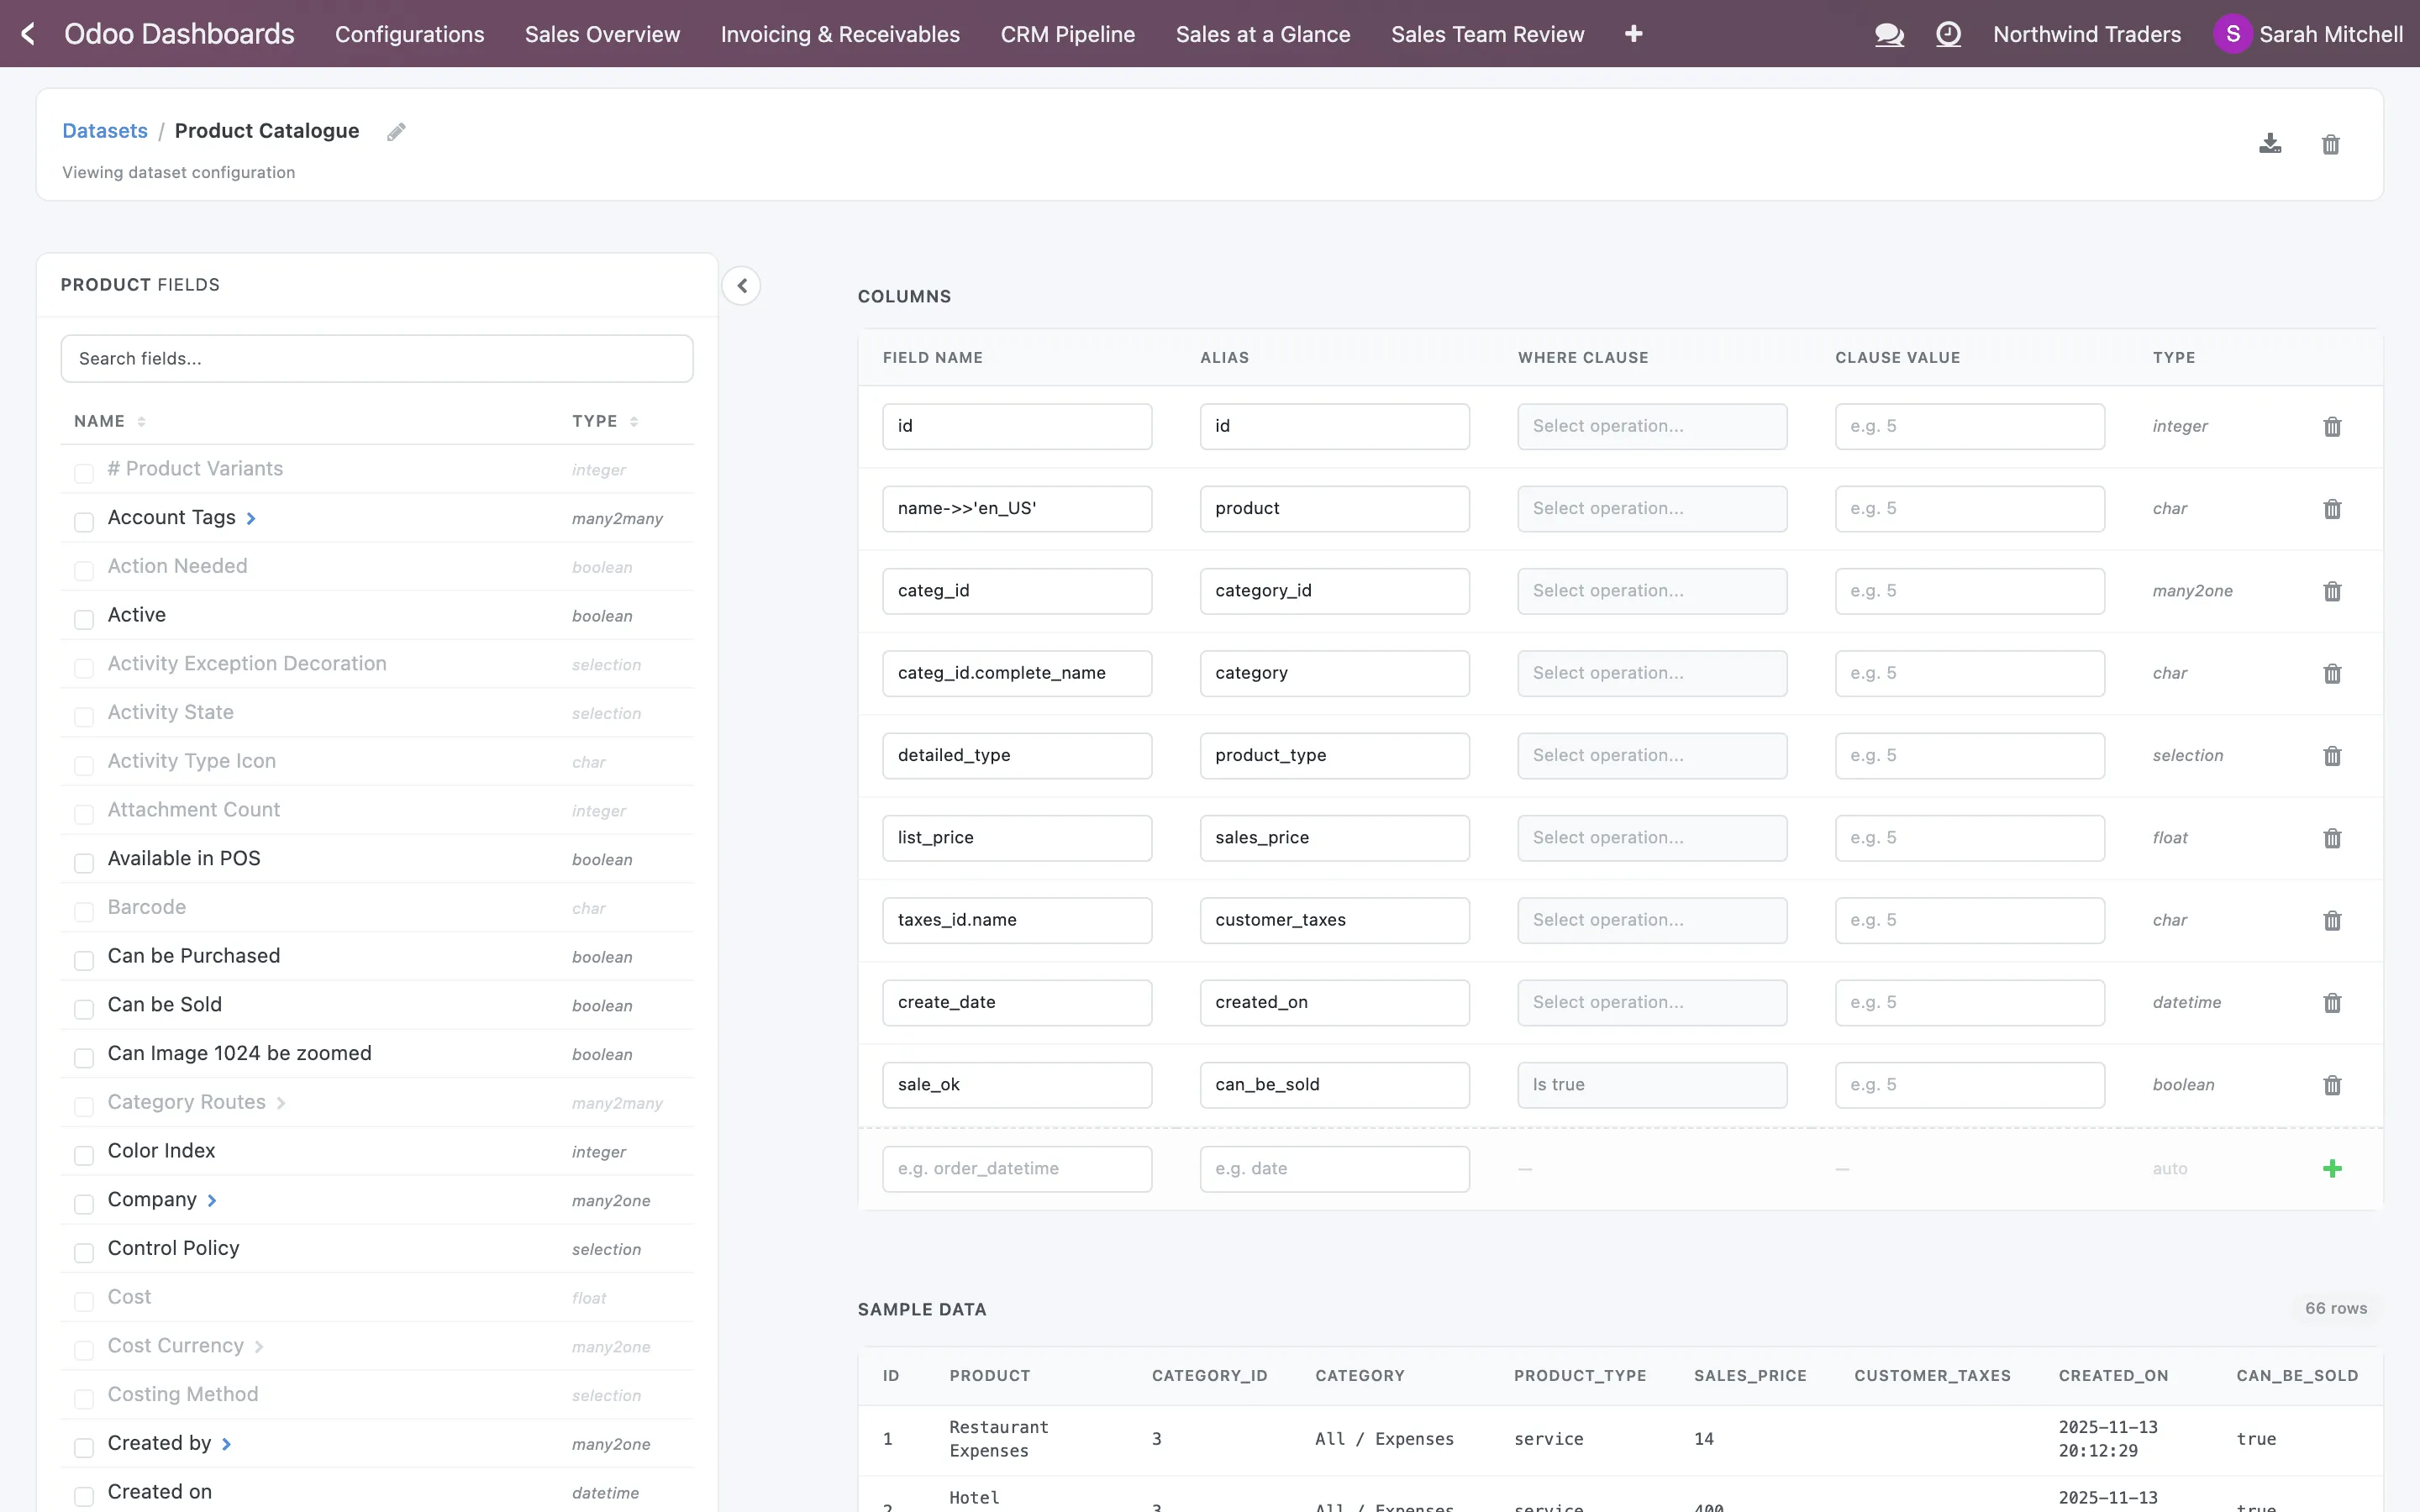Remove the id column row
Image resolution: width=2420 pixels, height=1512 pixels.
click(2332, 427)
